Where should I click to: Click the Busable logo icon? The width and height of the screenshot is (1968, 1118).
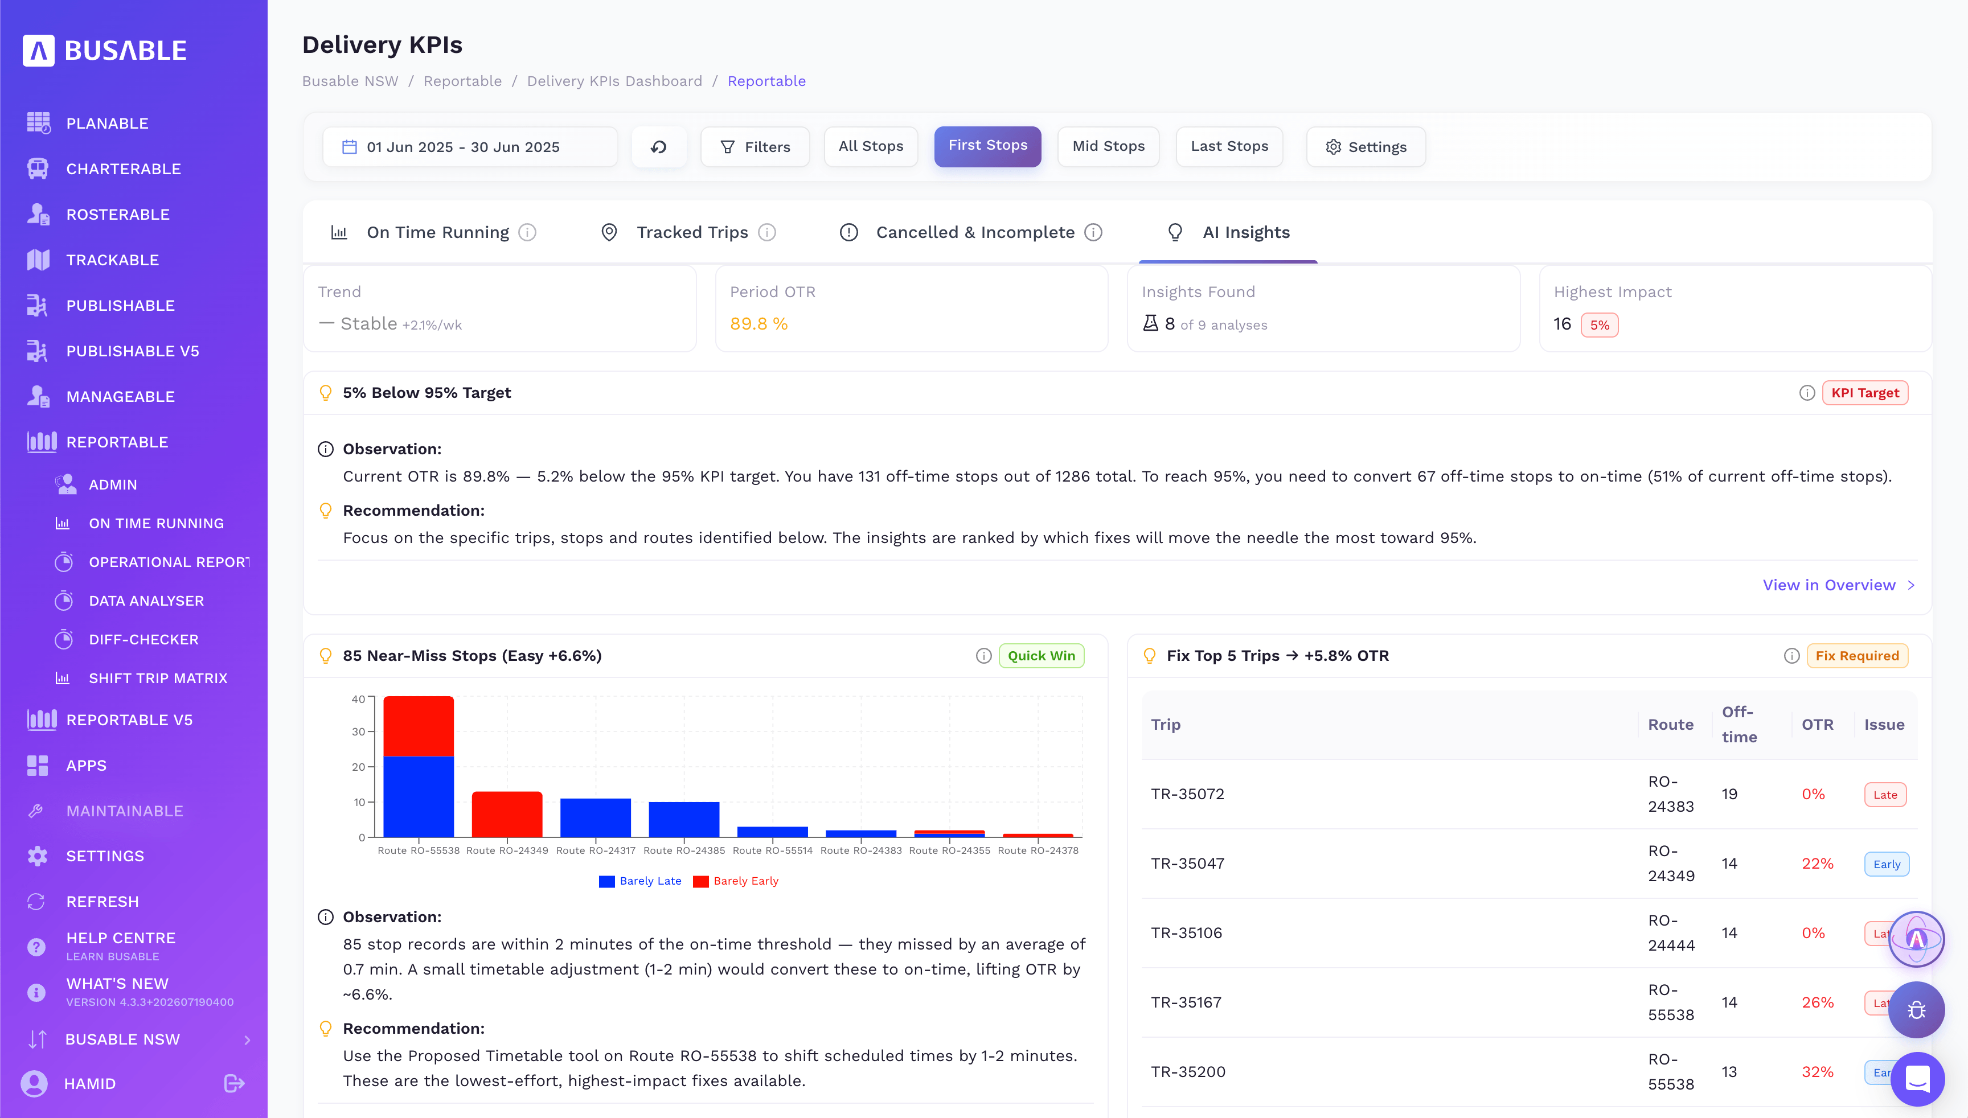click(38, 51)
